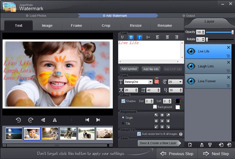Screen dimensions: 235x159
Task: Align watermark to bottom-right corner
Action: [168, 127]
